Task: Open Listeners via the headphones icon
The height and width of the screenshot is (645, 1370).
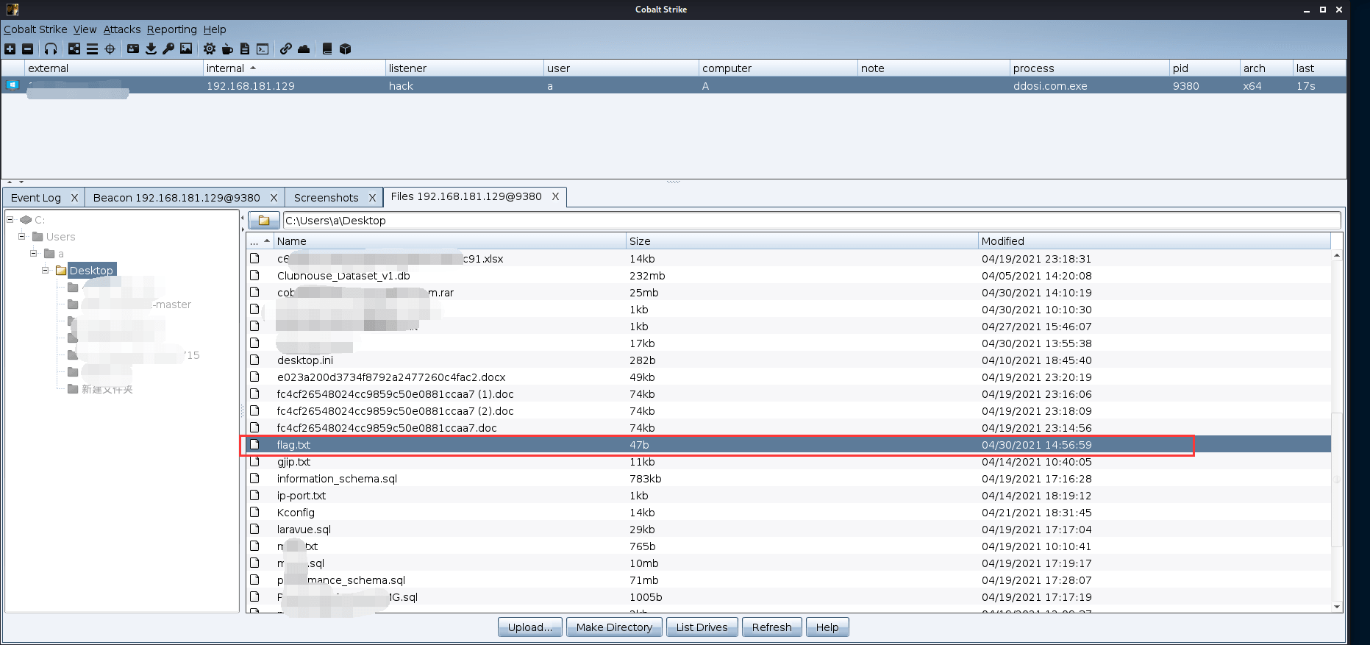Action: pos(51,49)
